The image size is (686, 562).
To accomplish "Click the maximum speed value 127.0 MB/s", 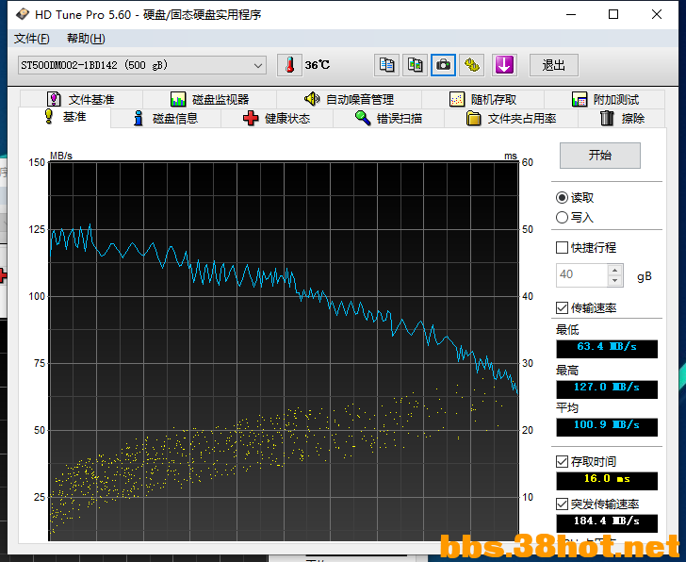I will (607, 389).
